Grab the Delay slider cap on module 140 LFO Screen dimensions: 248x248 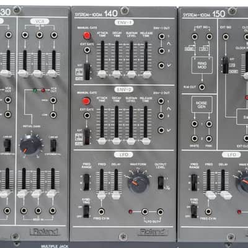[116, 195]
